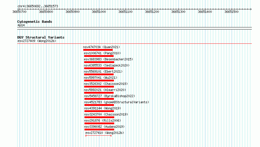Click the 36651100 ruler label
This screenshot has width=260, height=147.
coord(125,12)
